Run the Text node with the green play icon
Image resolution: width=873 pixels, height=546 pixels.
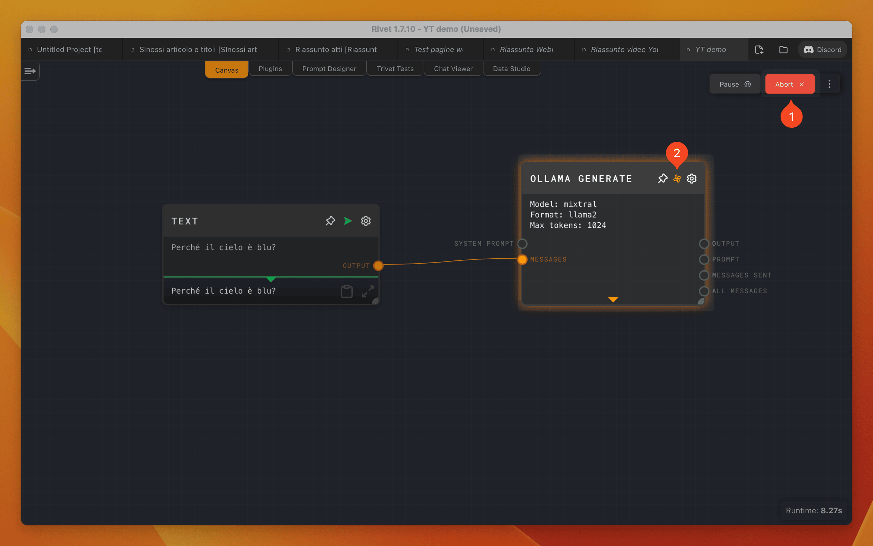[348, 221]
